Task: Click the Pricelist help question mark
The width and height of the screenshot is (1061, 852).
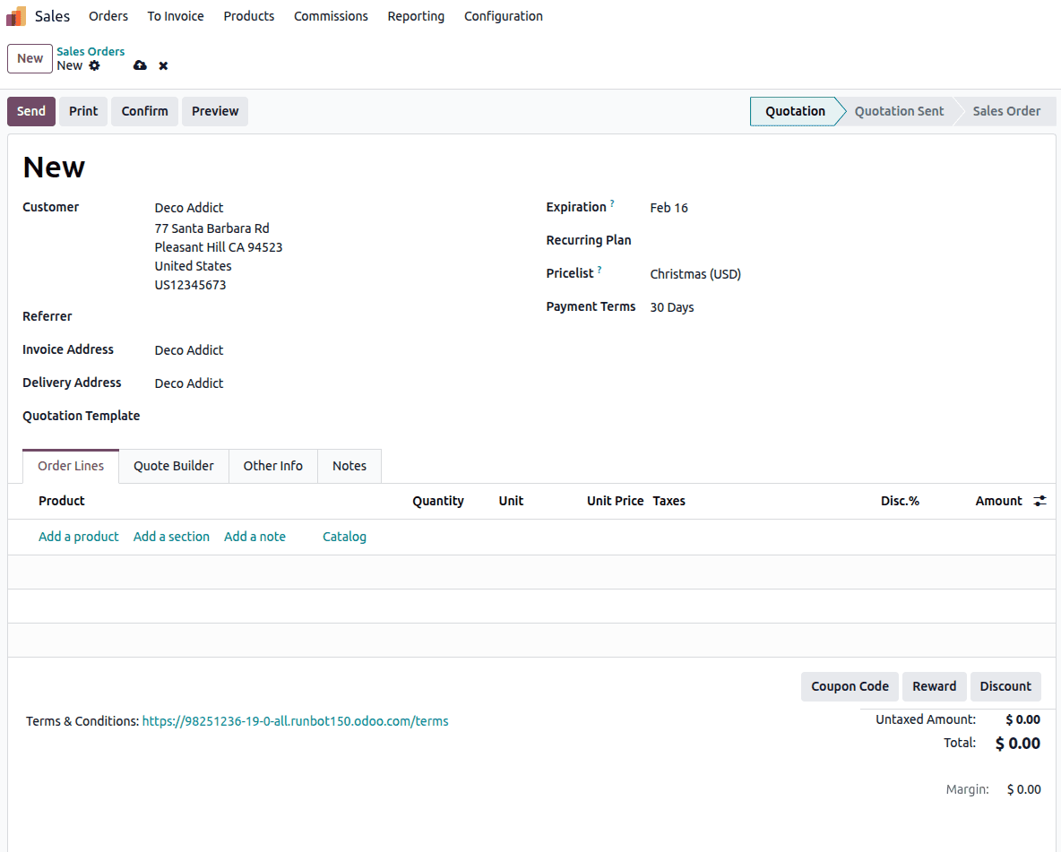Action: click(599, 269)
